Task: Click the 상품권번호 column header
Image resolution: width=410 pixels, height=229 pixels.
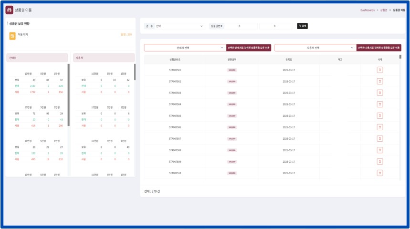Action: pos(175,60)
